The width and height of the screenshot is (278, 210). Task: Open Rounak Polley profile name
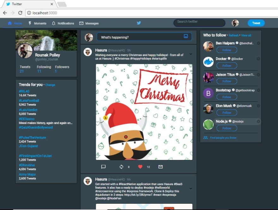47,55
